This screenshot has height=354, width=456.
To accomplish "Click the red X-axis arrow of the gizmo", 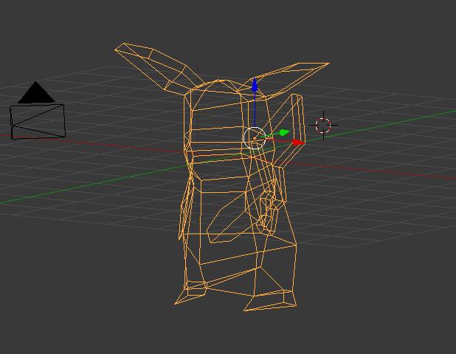I will (x=298, y=142).
